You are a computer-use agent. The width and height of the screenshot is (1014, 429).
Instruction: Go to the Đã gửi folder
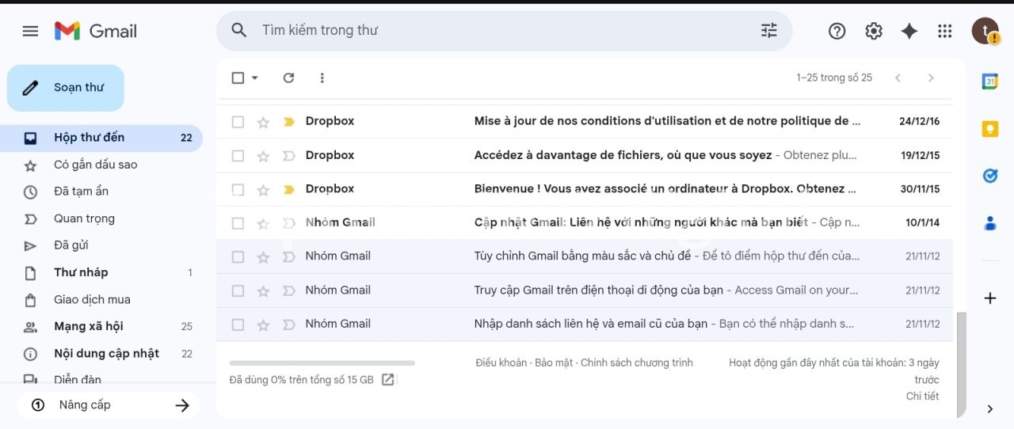point(71,245)
